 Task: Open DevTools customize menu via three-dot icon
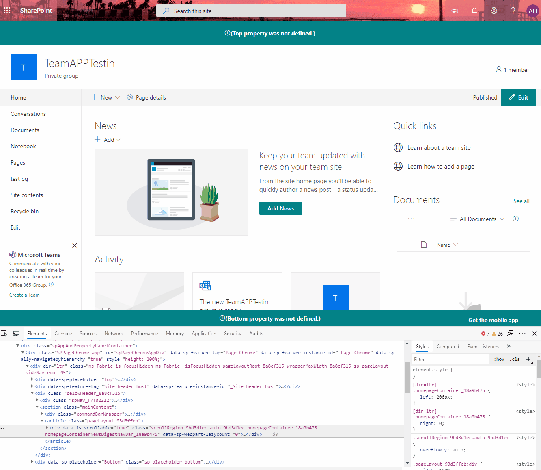click(x=523, y=333)
